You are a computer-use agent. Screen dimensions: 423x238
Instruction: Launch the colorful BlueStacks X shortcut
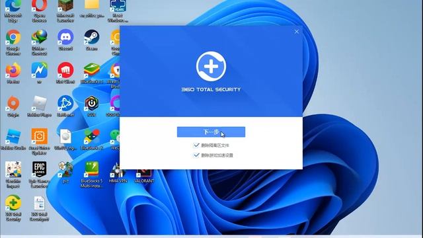tap(91, 139)
